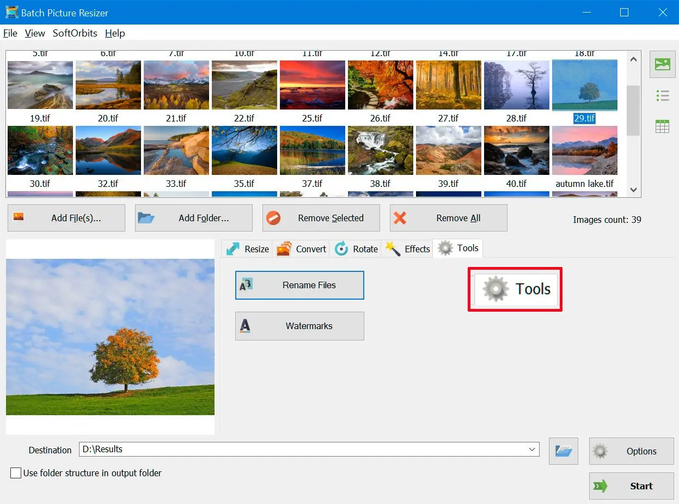Select the 19.tif thumbnail

point(40,150)
